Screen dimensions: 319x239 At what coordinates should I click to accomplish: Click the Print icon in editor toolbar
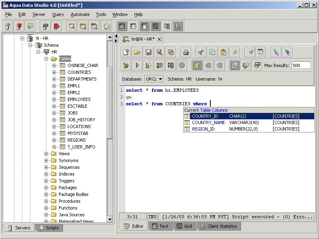186,52
